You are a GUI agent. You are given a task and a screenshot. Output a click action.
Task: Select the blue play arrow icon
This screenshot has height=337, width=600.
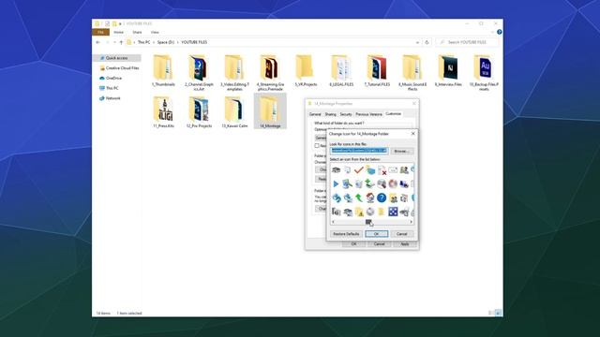[x=336, y=183]
